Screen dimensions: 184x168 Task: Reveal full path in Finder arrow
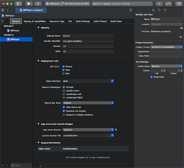coord(181,37)
